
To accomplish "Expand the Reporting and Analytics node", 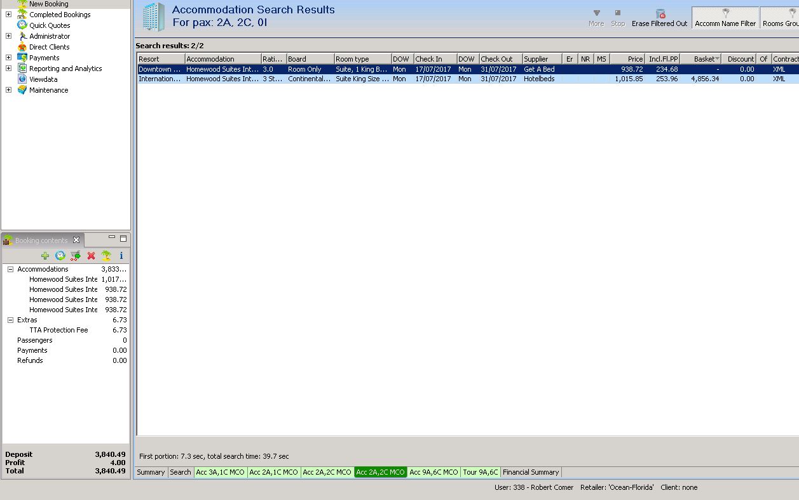I will click(8, 68).
